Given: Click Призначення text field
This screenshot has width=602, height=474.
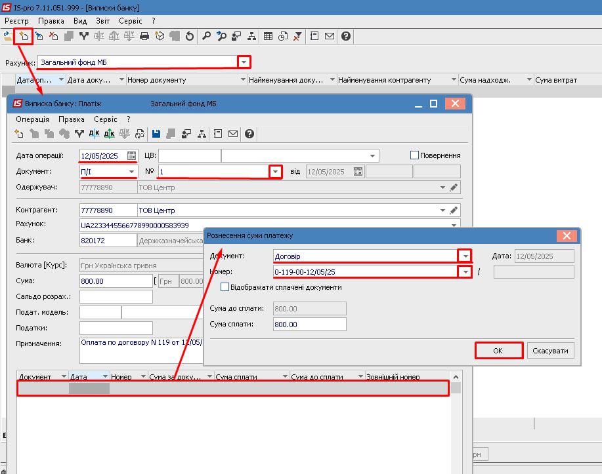Looking at the screenshot, I should click(x=141, y=351).
